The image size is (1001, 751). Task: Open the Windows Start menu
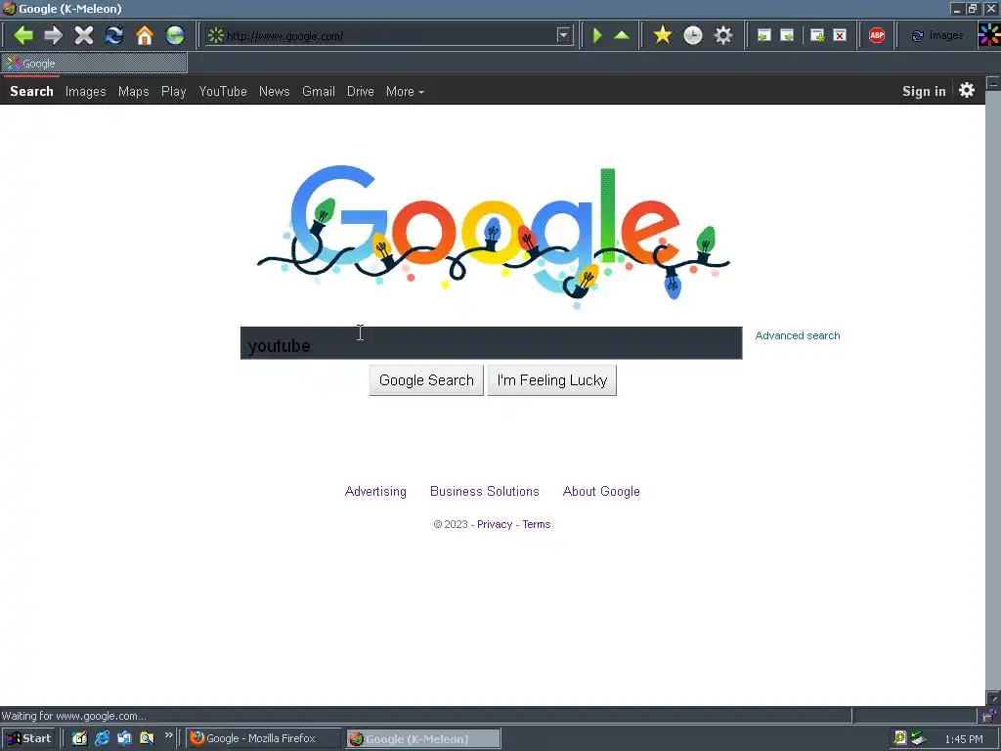tap(28, 738)
